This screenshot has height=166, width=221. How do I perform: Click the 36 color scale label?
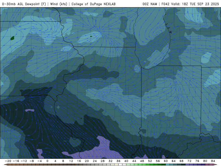(119, 161)
